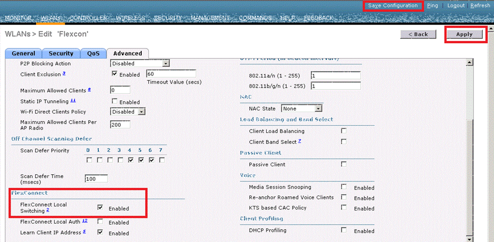The image size is (494, 242).
Task: Click the Apply button
Action: coord(464,35)
